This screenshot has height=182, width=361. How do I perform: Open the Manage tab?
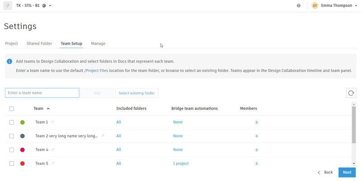pos(98,44)
